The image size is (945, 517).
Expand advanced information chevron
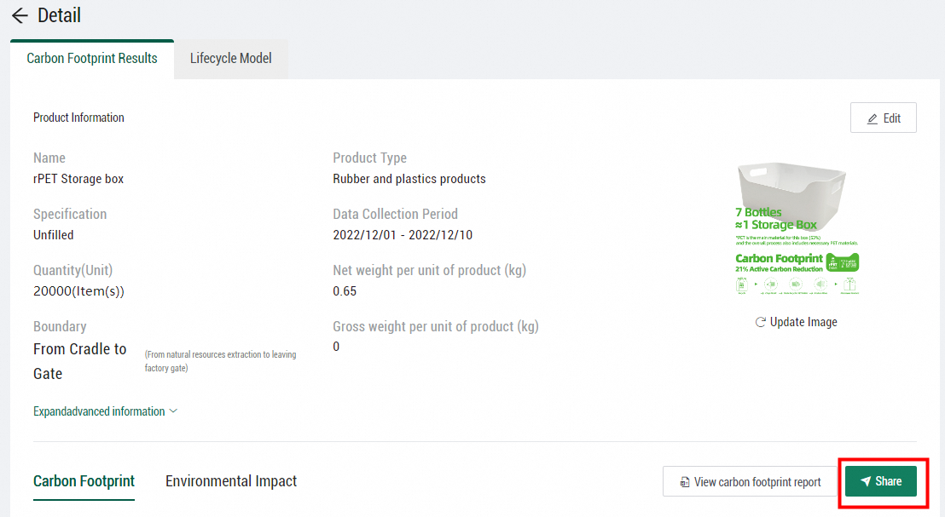click(173, 411)
